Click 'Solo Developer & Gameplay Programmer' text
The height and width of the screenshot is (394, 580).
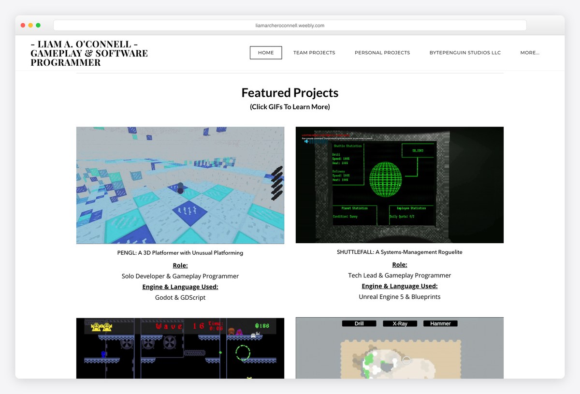coord(180,276)
